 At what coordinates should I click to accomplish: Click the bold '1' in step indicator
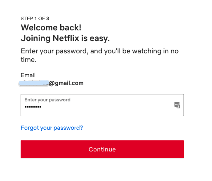35,18
